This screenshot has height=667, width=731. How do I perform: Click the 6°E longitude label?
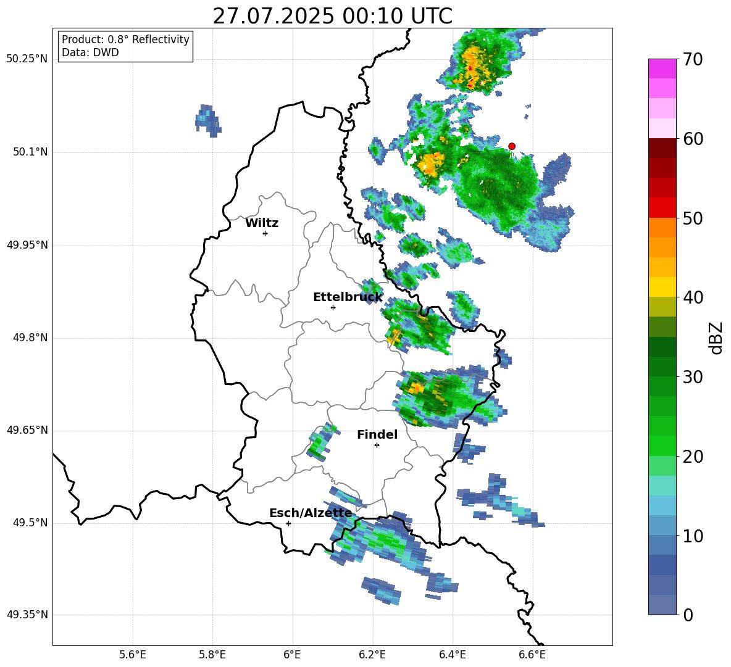(x=292, y=655)
